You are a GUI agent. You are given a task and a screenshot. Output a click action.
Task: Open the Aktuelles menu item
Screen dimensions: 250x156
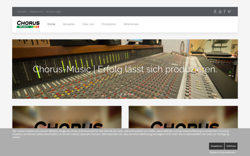pyautogui.click(x=69, y=24)
